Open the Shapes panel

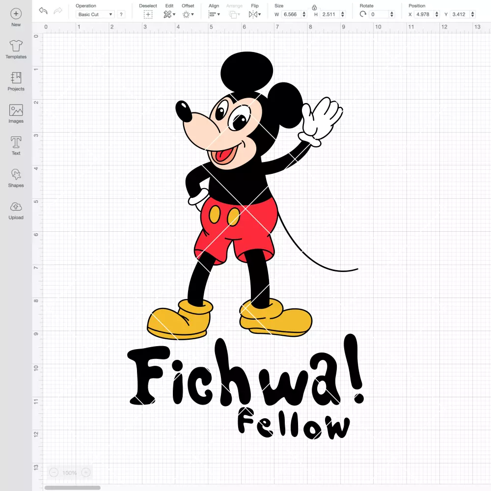[16, 178]
